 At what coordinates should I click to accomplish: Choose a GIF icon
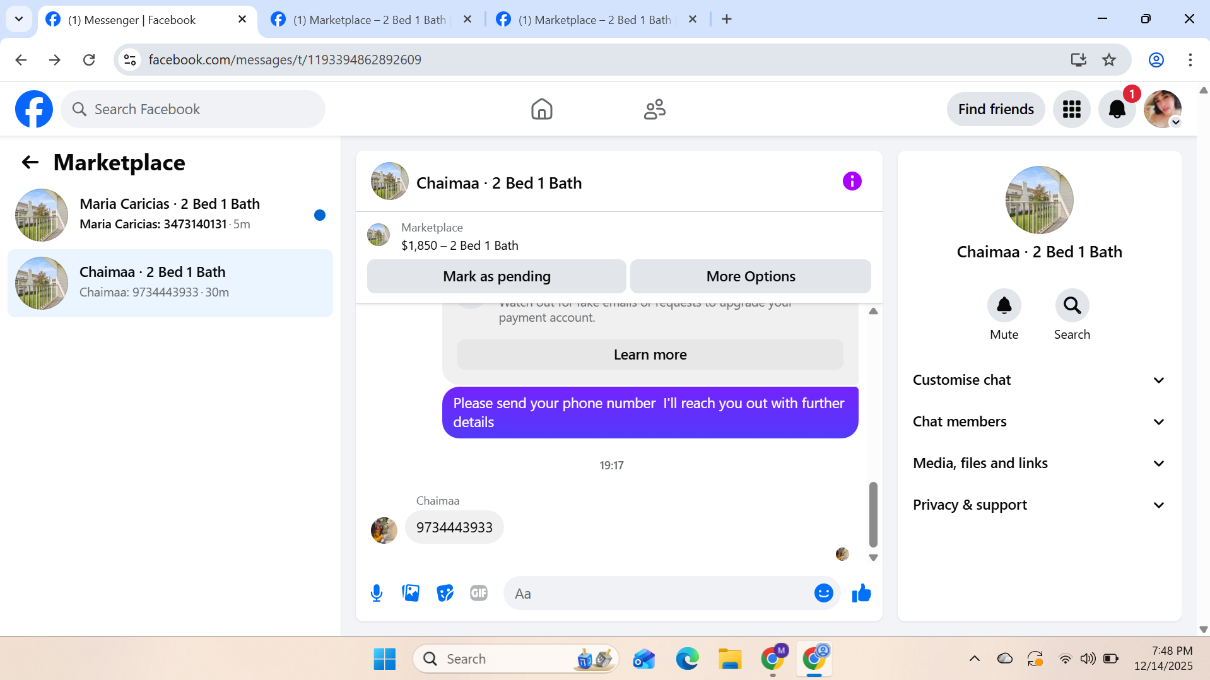coord(479,593)
